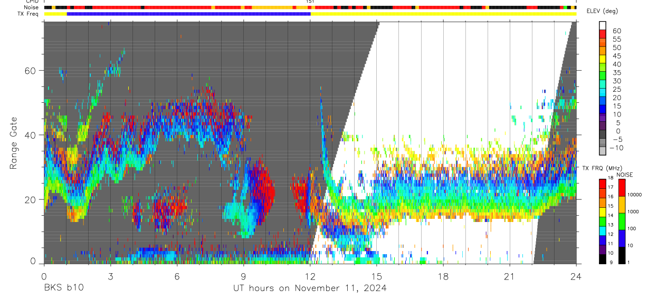Click the '30' label on ELEV scale
648x299 pixels.
click(x=616, y=81)
